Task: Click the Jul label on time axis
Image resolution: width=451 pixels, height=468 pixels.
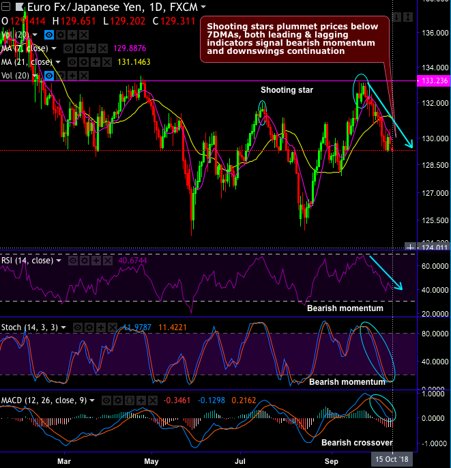Action: click(x=240, y=461)
